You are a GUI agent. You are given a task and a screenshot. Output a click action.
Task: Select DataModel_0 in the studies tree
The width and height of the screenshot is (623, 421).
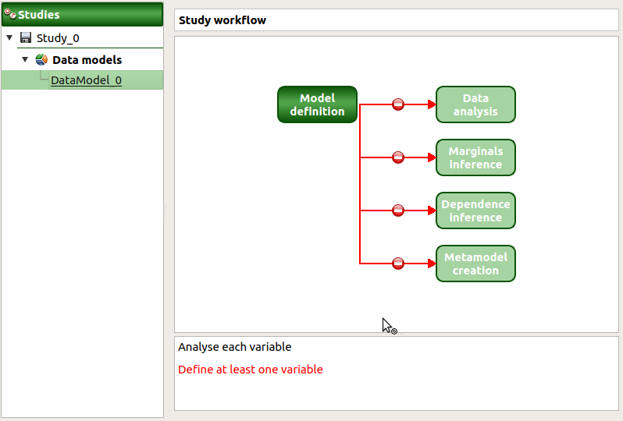tap(86, 80)
